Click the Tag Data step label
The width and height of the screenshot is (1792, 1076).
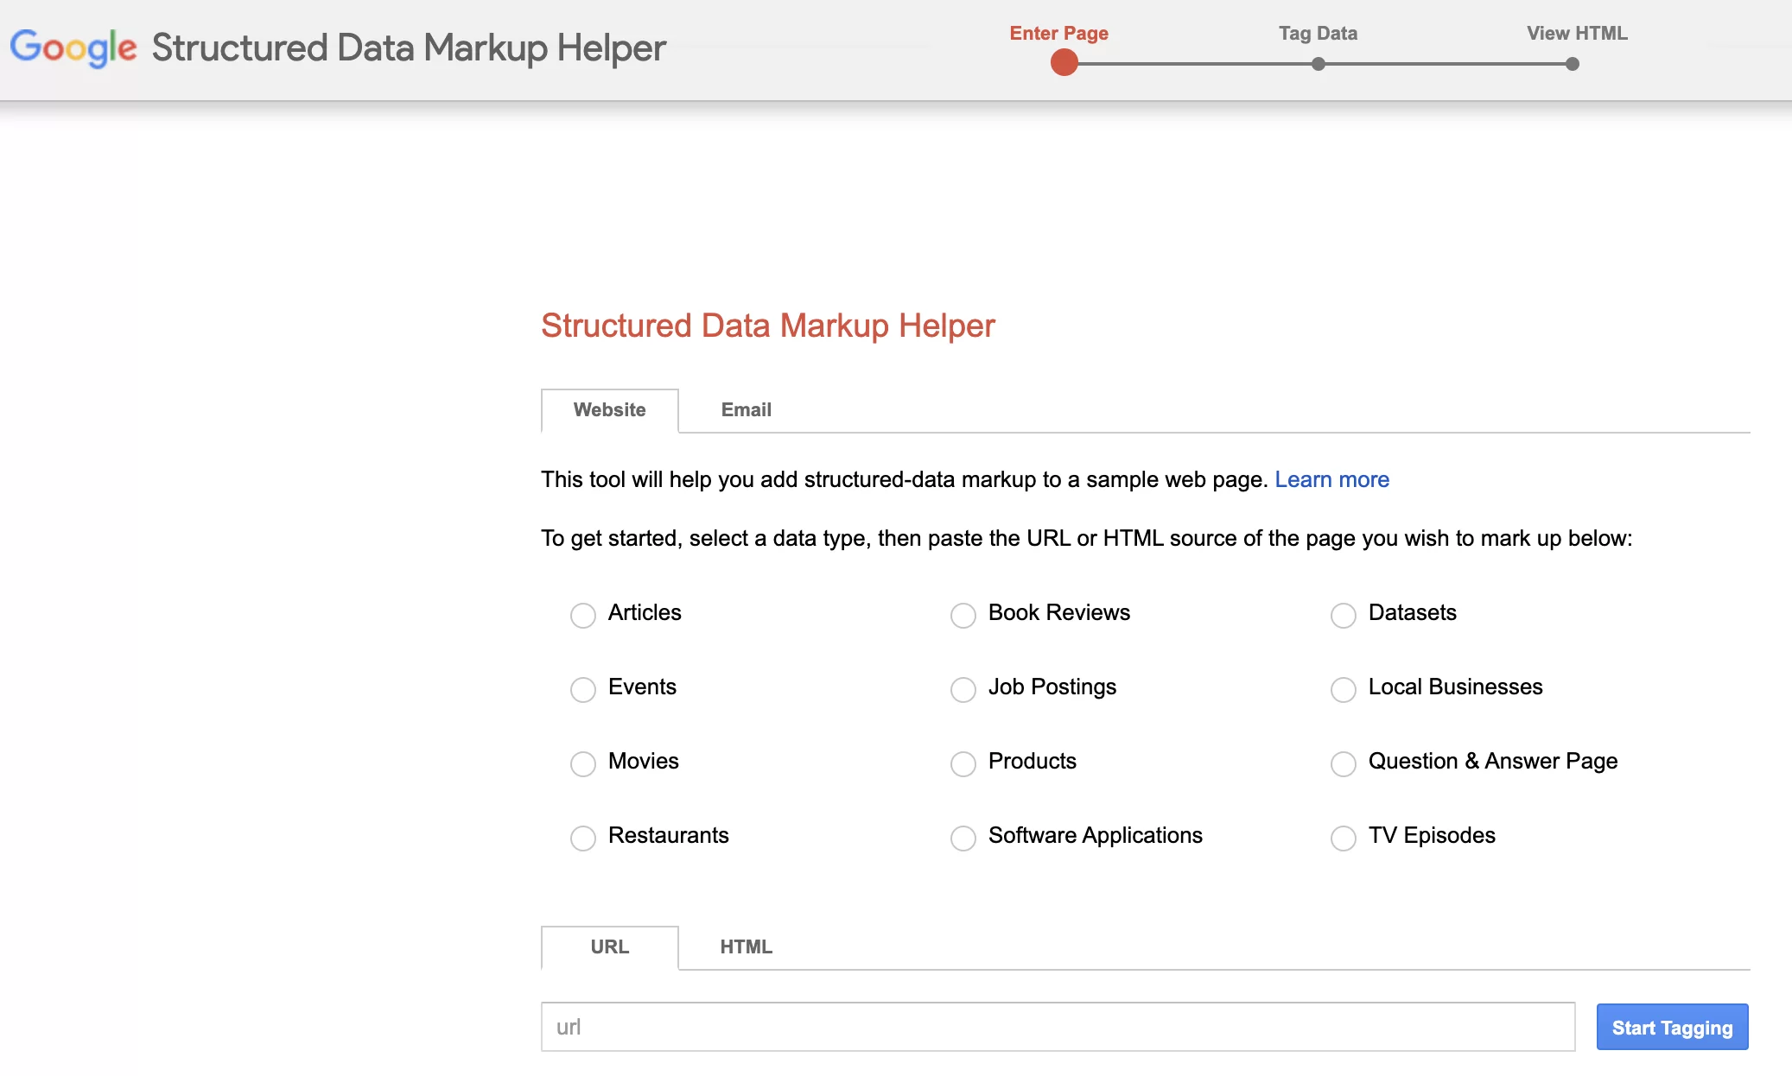[1319, 33]
